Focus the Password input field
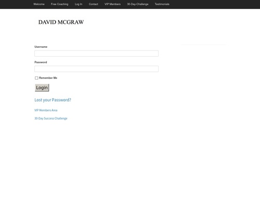The height and width of the screenshot is (208, 260). [96, 69]
